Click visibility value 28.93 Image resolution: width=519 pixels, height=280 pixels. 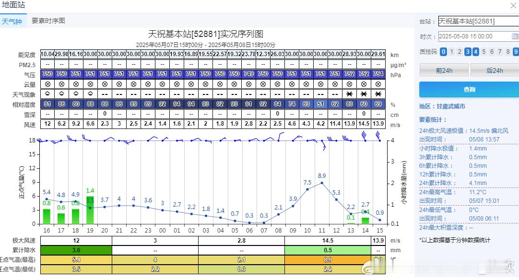click(x=350, y=54)
